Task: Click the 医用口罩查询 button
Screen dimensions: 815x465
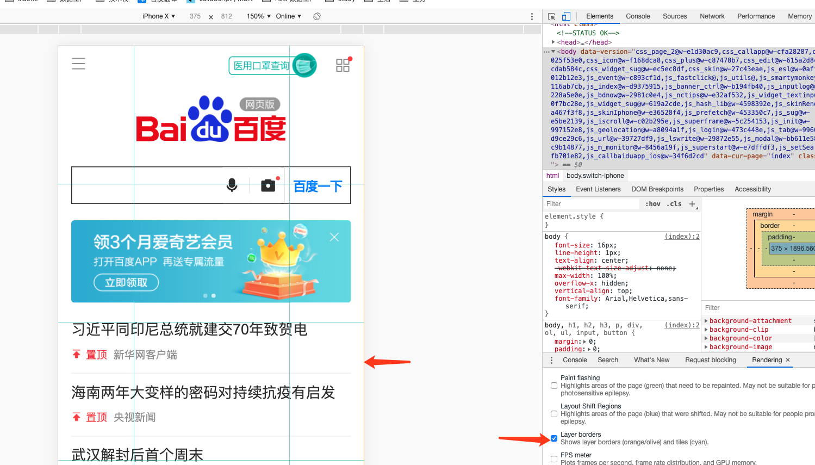Action: 272,66
